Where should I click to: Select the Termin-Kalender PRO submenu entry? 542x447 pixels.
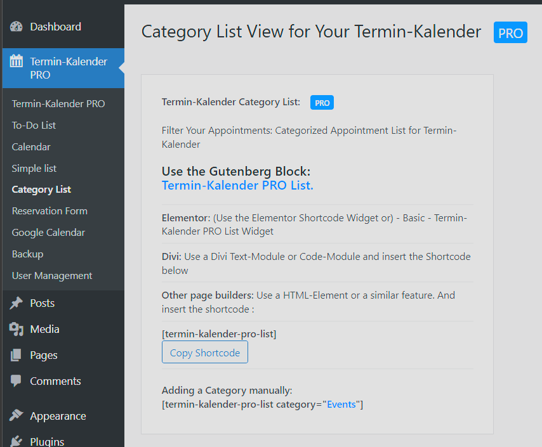[58, 103]
